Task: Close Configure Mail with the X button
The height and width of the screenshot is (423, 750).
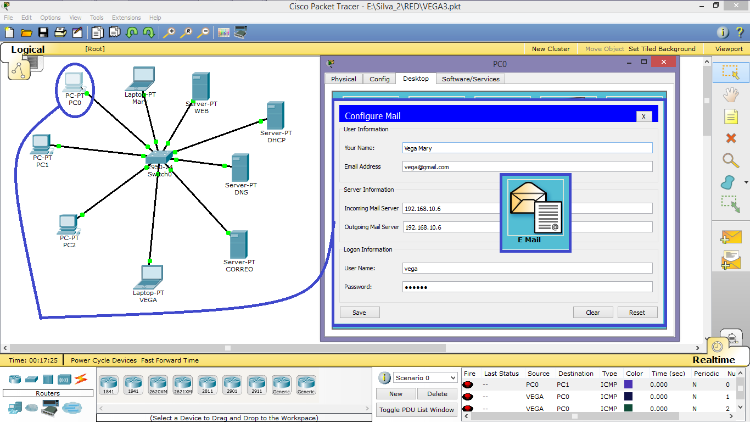Action: 643,116
